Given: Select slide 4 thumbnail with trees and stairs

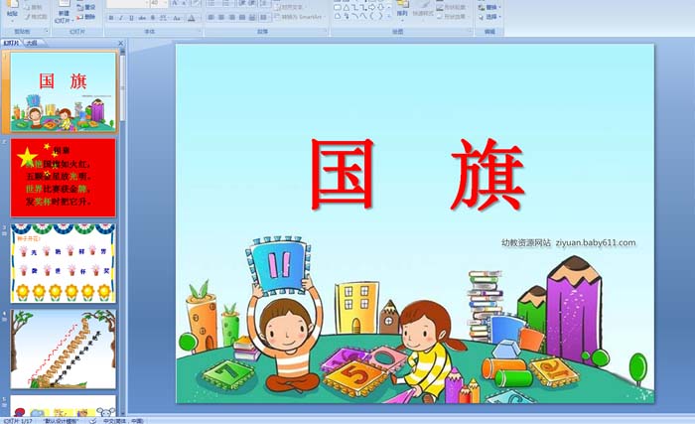Looking at the screenshot, I should (x=63, y=350).
